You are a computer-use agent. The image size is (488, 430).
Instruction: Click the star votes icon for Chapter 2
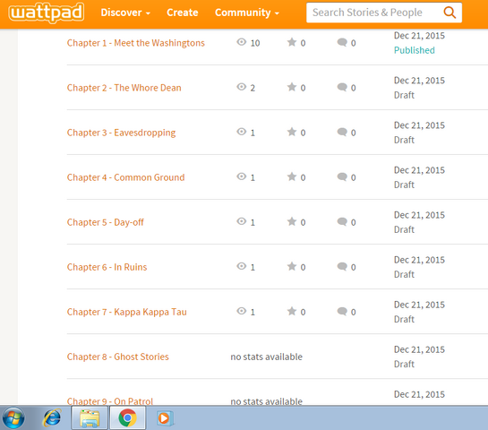tap(292, 87)
